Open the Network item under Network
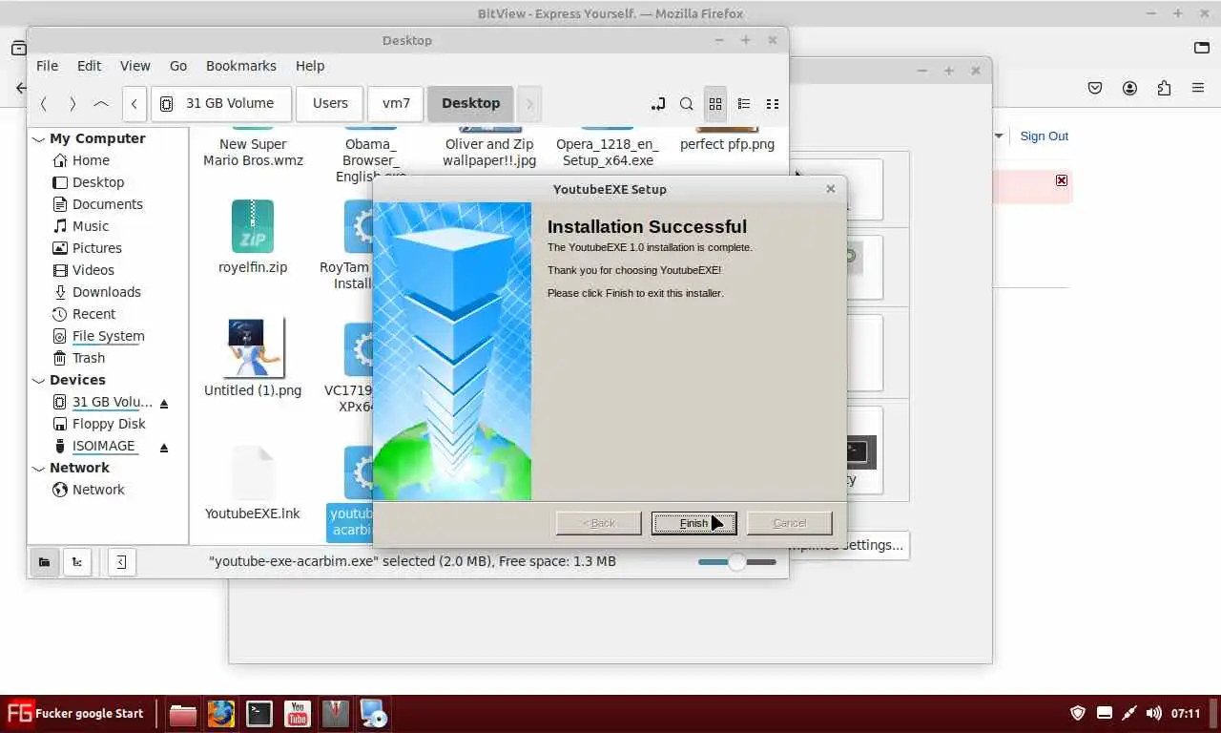Viewport: 1221px width, 733px height. [x=98, y=490]
